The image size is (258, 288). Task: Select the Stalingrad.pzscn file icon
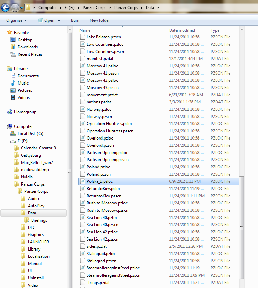pyautogui.click(x=83, y=261)
